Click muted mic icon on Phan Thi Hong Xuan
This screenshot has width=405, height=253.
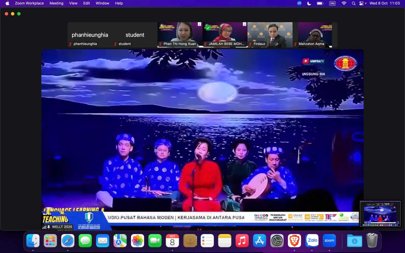161,44
